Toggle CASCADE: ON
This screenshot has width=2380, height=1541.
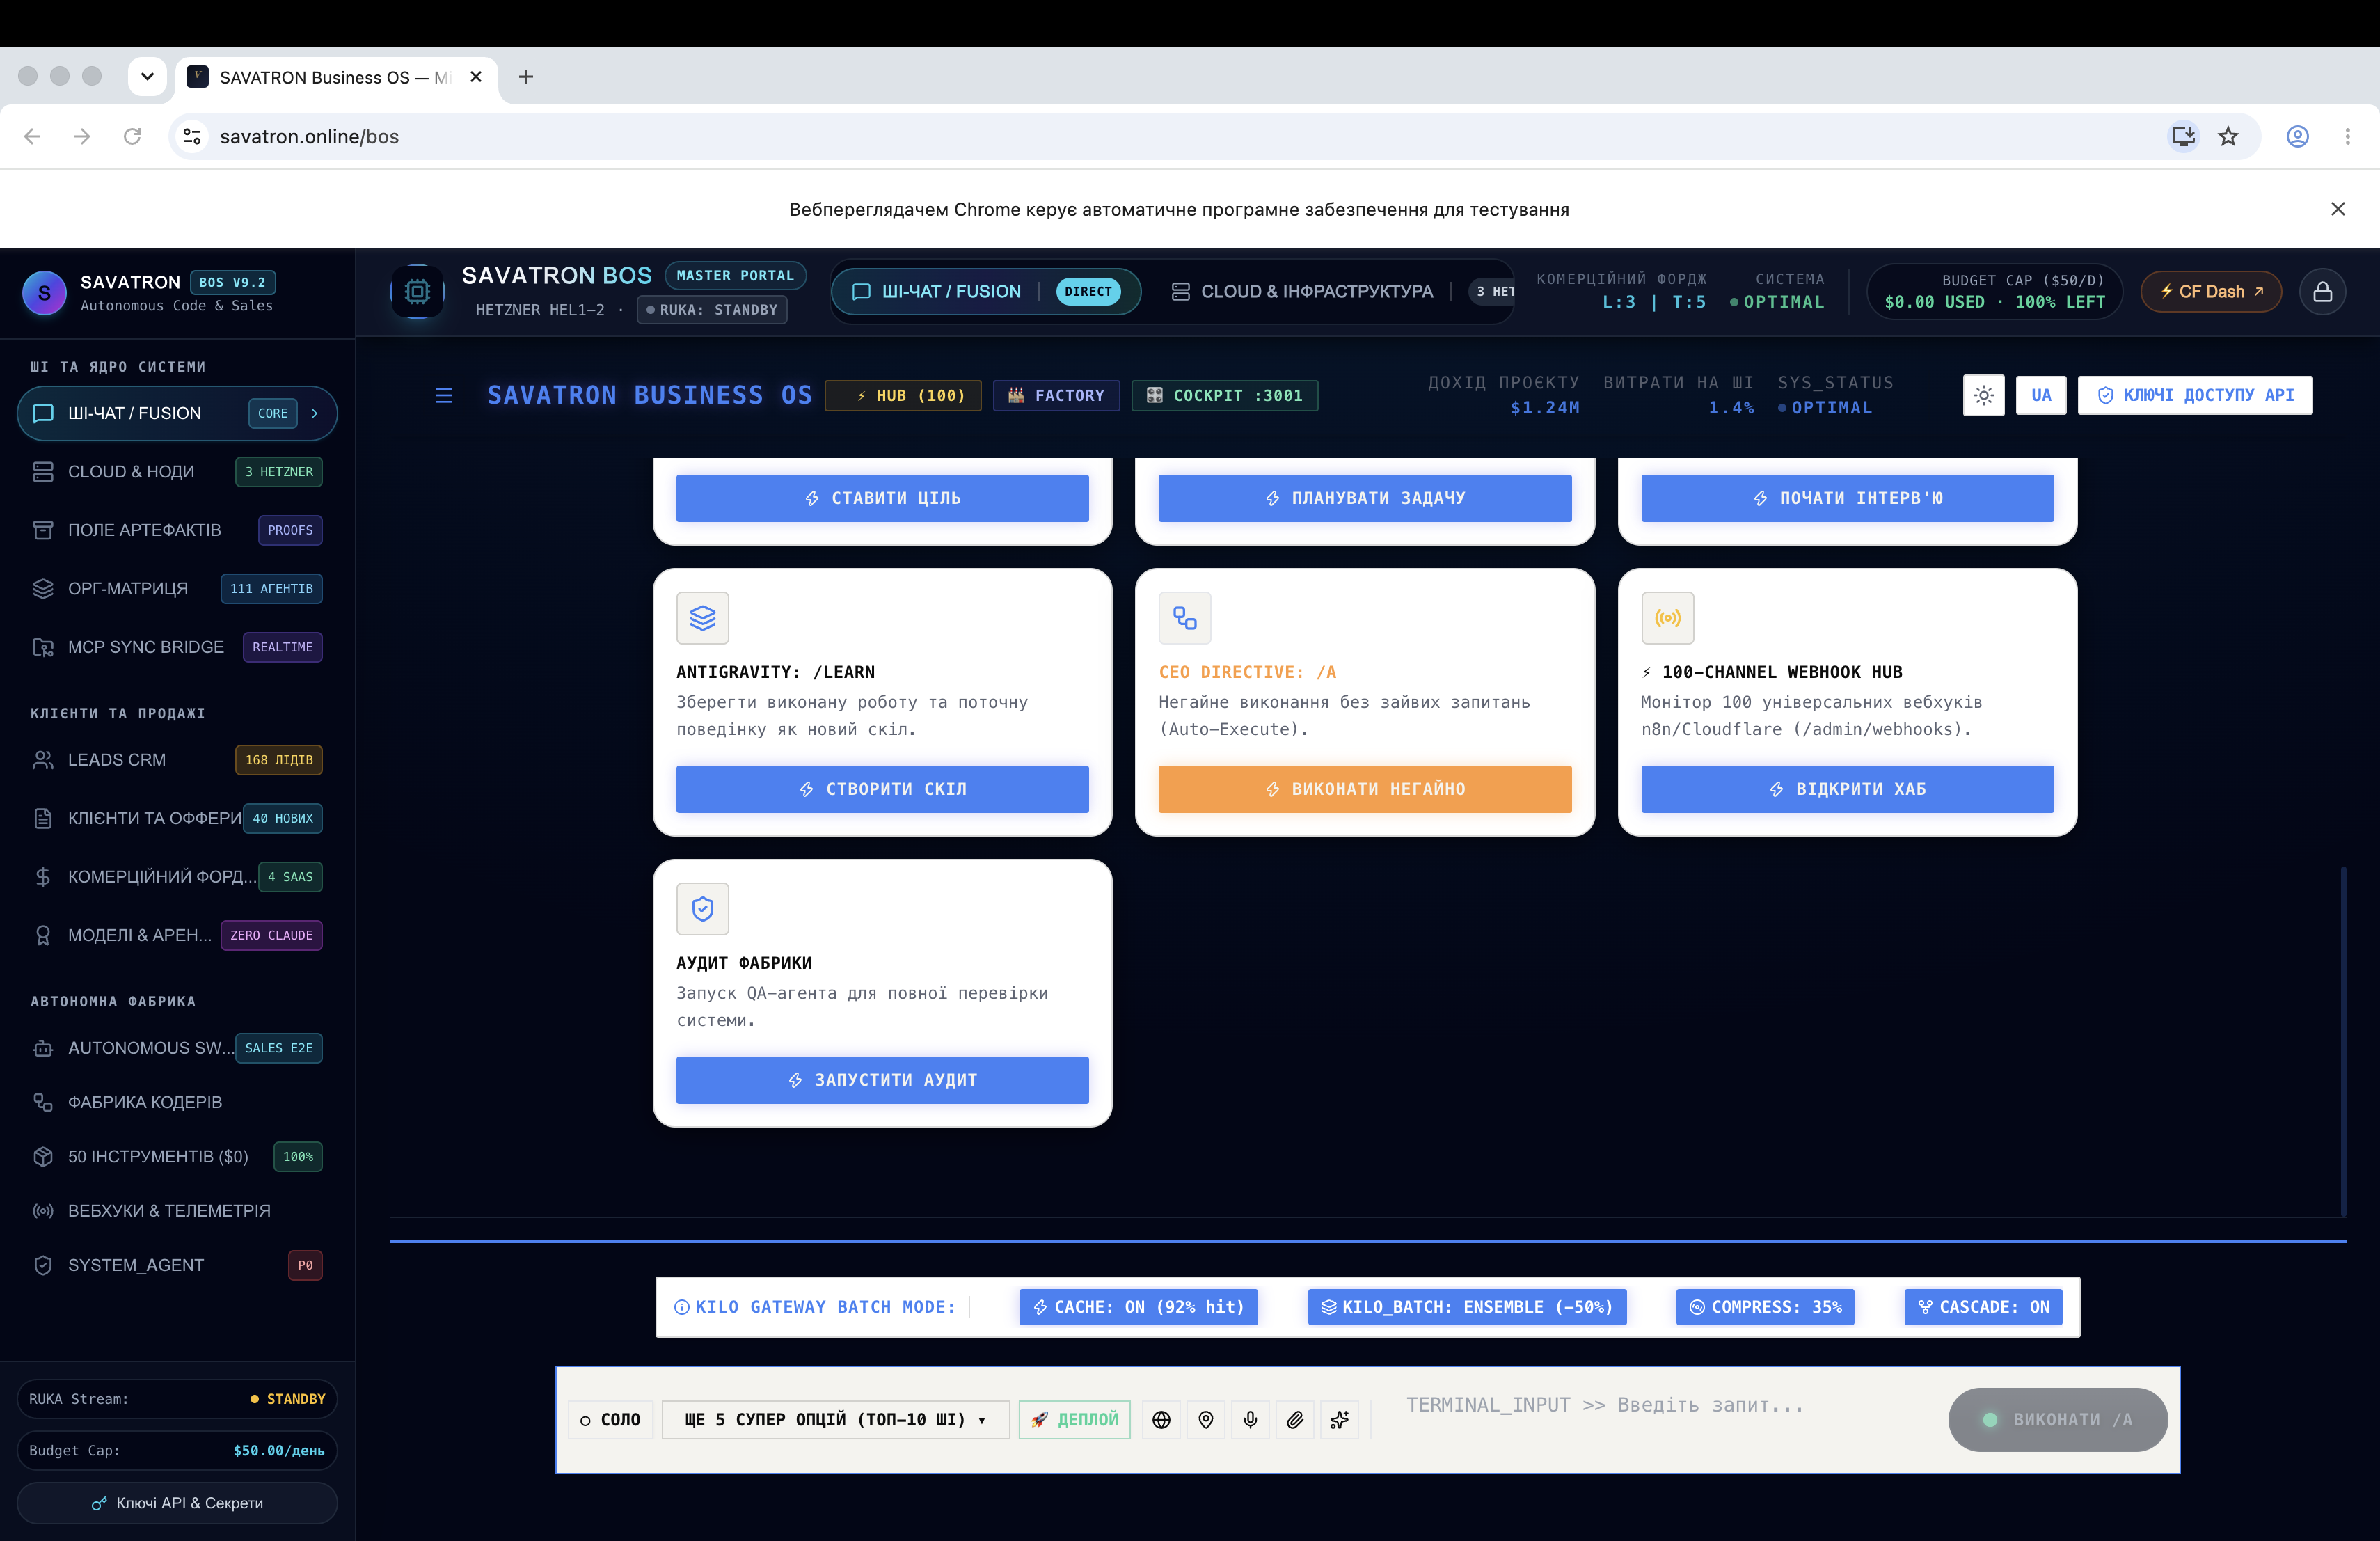pyautogui.click(x=1983, y=1307)
